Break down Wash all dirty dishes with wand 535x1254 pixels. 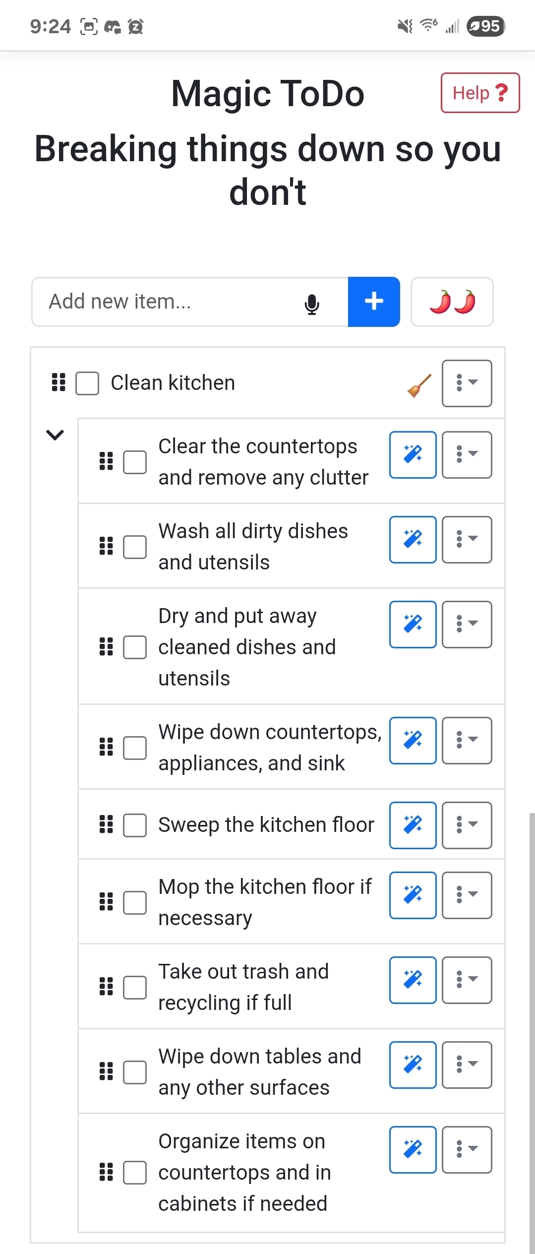[x=413, y=539]
